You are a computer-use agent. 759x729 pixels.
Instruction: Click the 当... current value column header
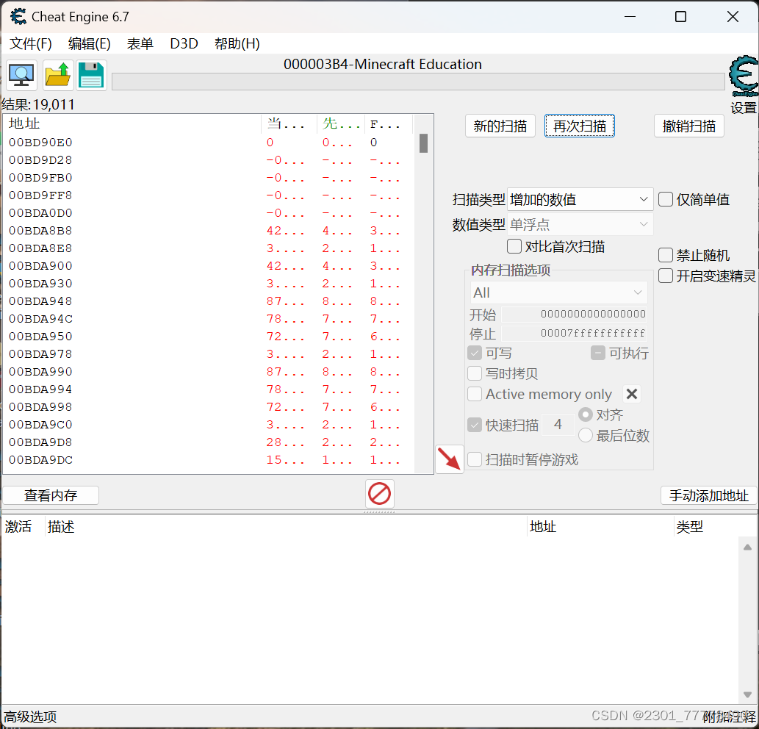pyautogui.click(x=289, y=124)
